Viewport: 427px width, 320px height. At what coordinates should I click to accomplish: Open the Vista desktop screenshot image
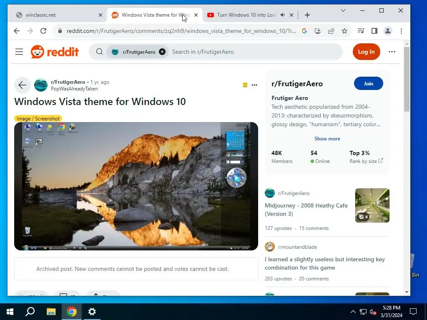coord(136,186)
